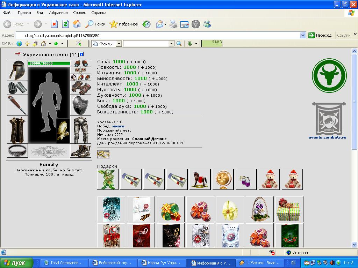The width and height of the screenshot is (358, 268).
Task: Click the green wrapped present box gift
Action: pyautogui.click(x=289, y=209)
